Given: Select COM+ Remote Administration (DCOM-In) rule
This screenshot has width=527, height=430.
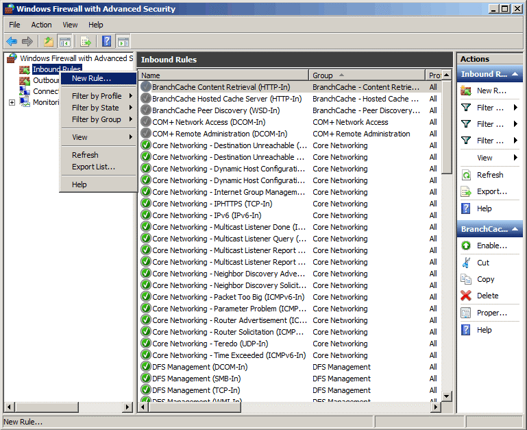Looking at the screenshot, I should click(x=290, y=134).
